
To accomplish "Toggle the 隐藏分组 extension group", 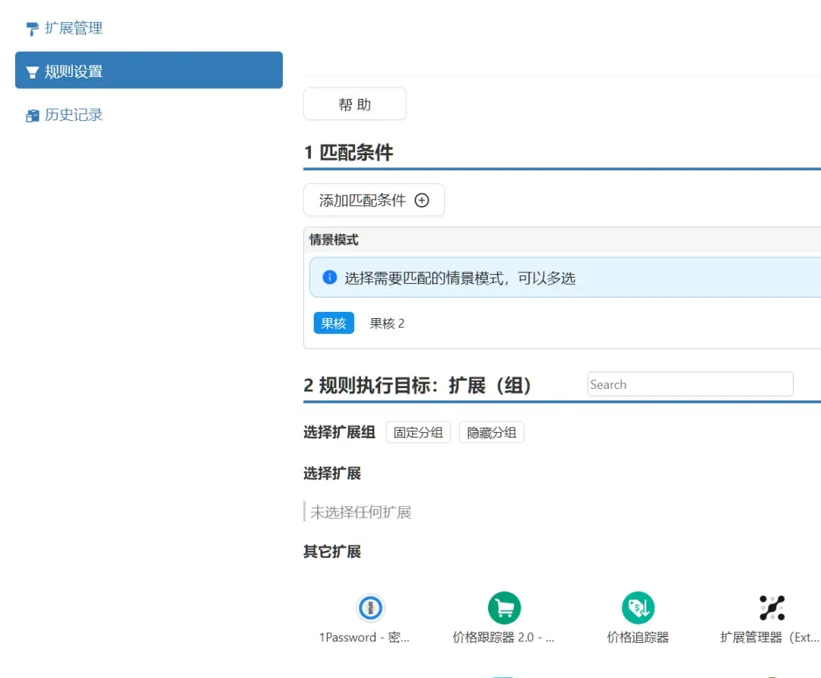I will (x=492, y=432).
